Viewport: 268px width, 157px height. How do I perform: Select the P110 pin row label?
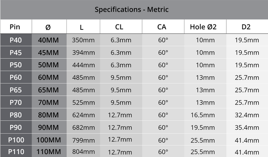pyautogui.click(x=16, y=152)
